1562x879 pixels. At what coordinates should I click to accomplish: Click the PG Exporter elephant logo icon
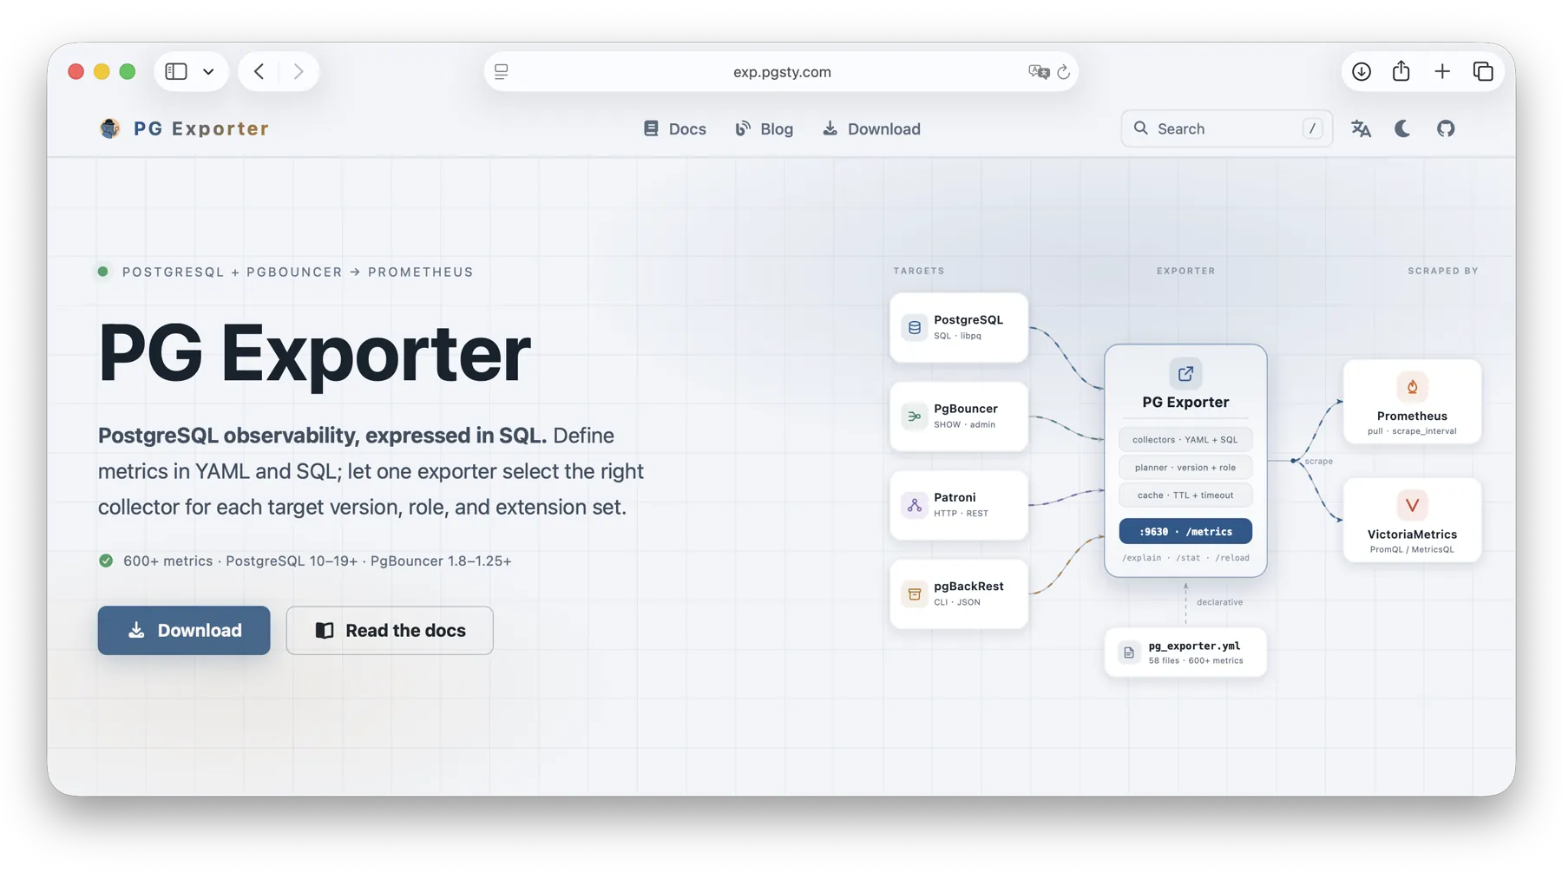pyautogui.click(x=109, y=128)
